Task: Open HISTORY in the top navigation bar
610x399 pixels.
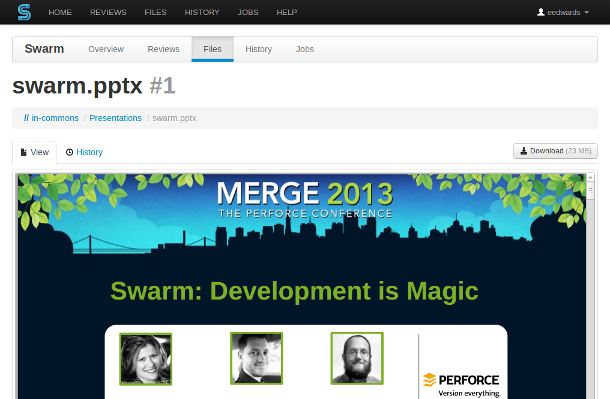Action: 202,13
